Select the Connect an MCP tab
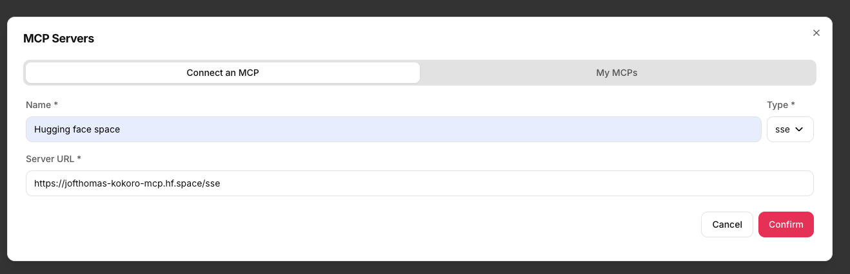 coord(222,73)
